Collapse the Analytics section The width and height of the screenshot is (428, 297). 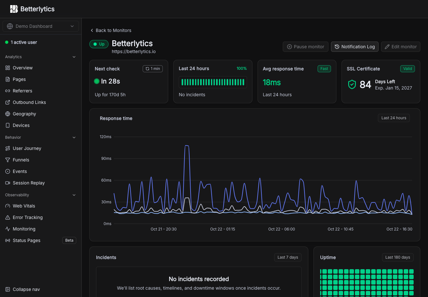click(x=74, y=57)
